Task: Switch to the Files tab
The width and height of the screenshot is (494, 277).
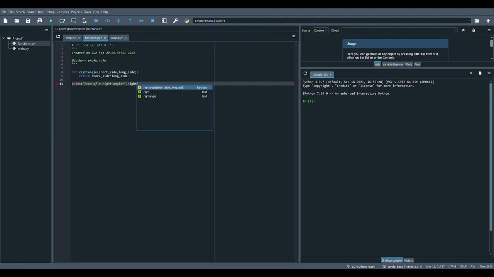Action: click(417, 64)
